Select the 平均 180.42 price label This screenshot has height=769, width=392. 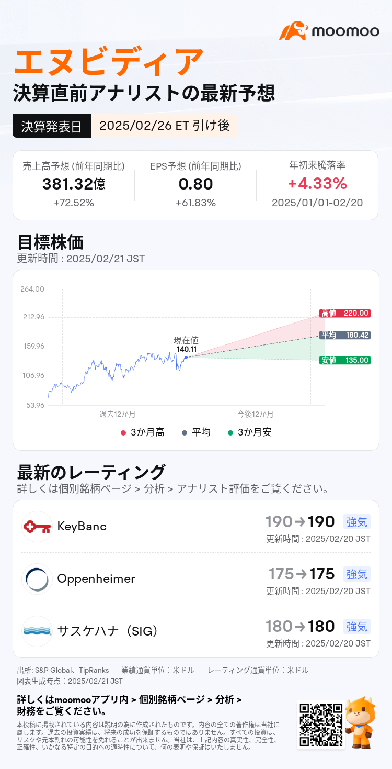[344, 335]
